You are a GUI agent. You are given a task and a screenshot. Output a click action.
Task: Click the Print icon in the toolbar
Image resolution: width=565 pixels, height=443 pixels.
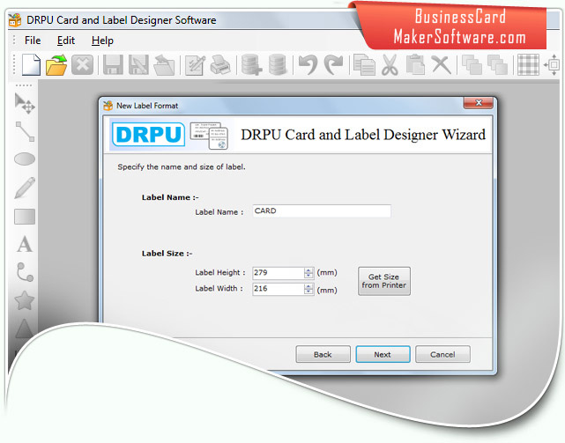(220, 65)
